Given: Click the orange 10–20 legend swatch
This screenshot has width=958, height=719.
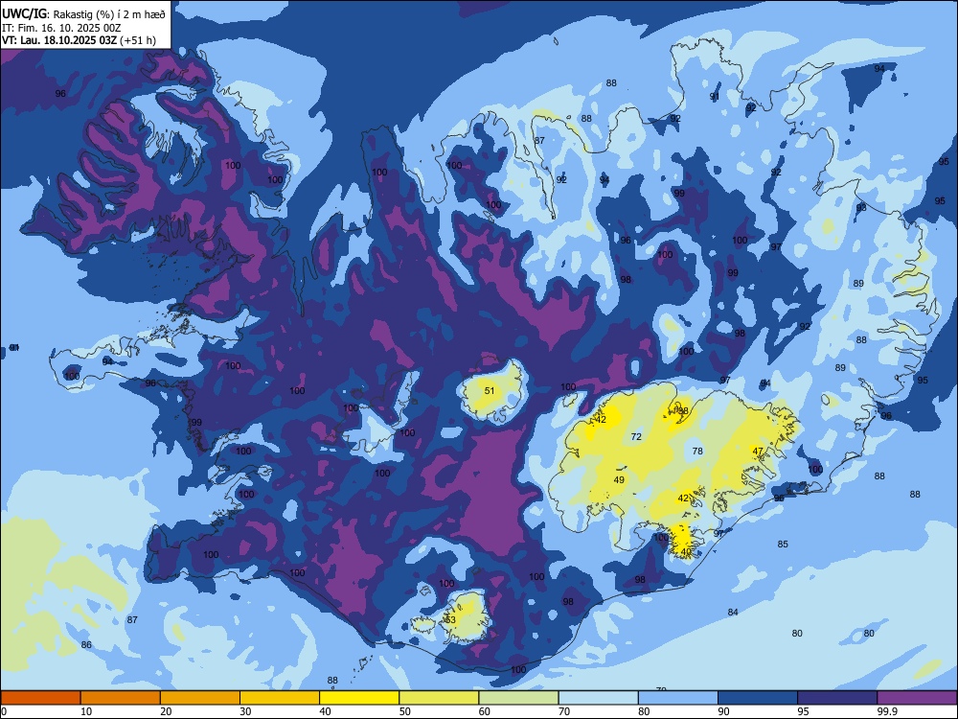Looking at the screenshot, I should tap(121, 698).
